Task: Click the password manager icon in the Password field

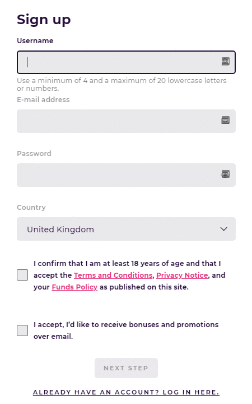Action: (225, 174)
